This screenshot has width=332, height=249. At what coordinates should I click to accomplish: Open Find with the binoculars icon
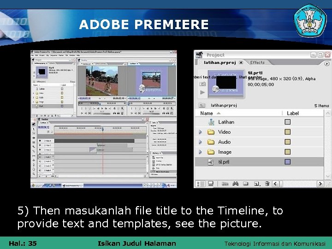point(236,184)
